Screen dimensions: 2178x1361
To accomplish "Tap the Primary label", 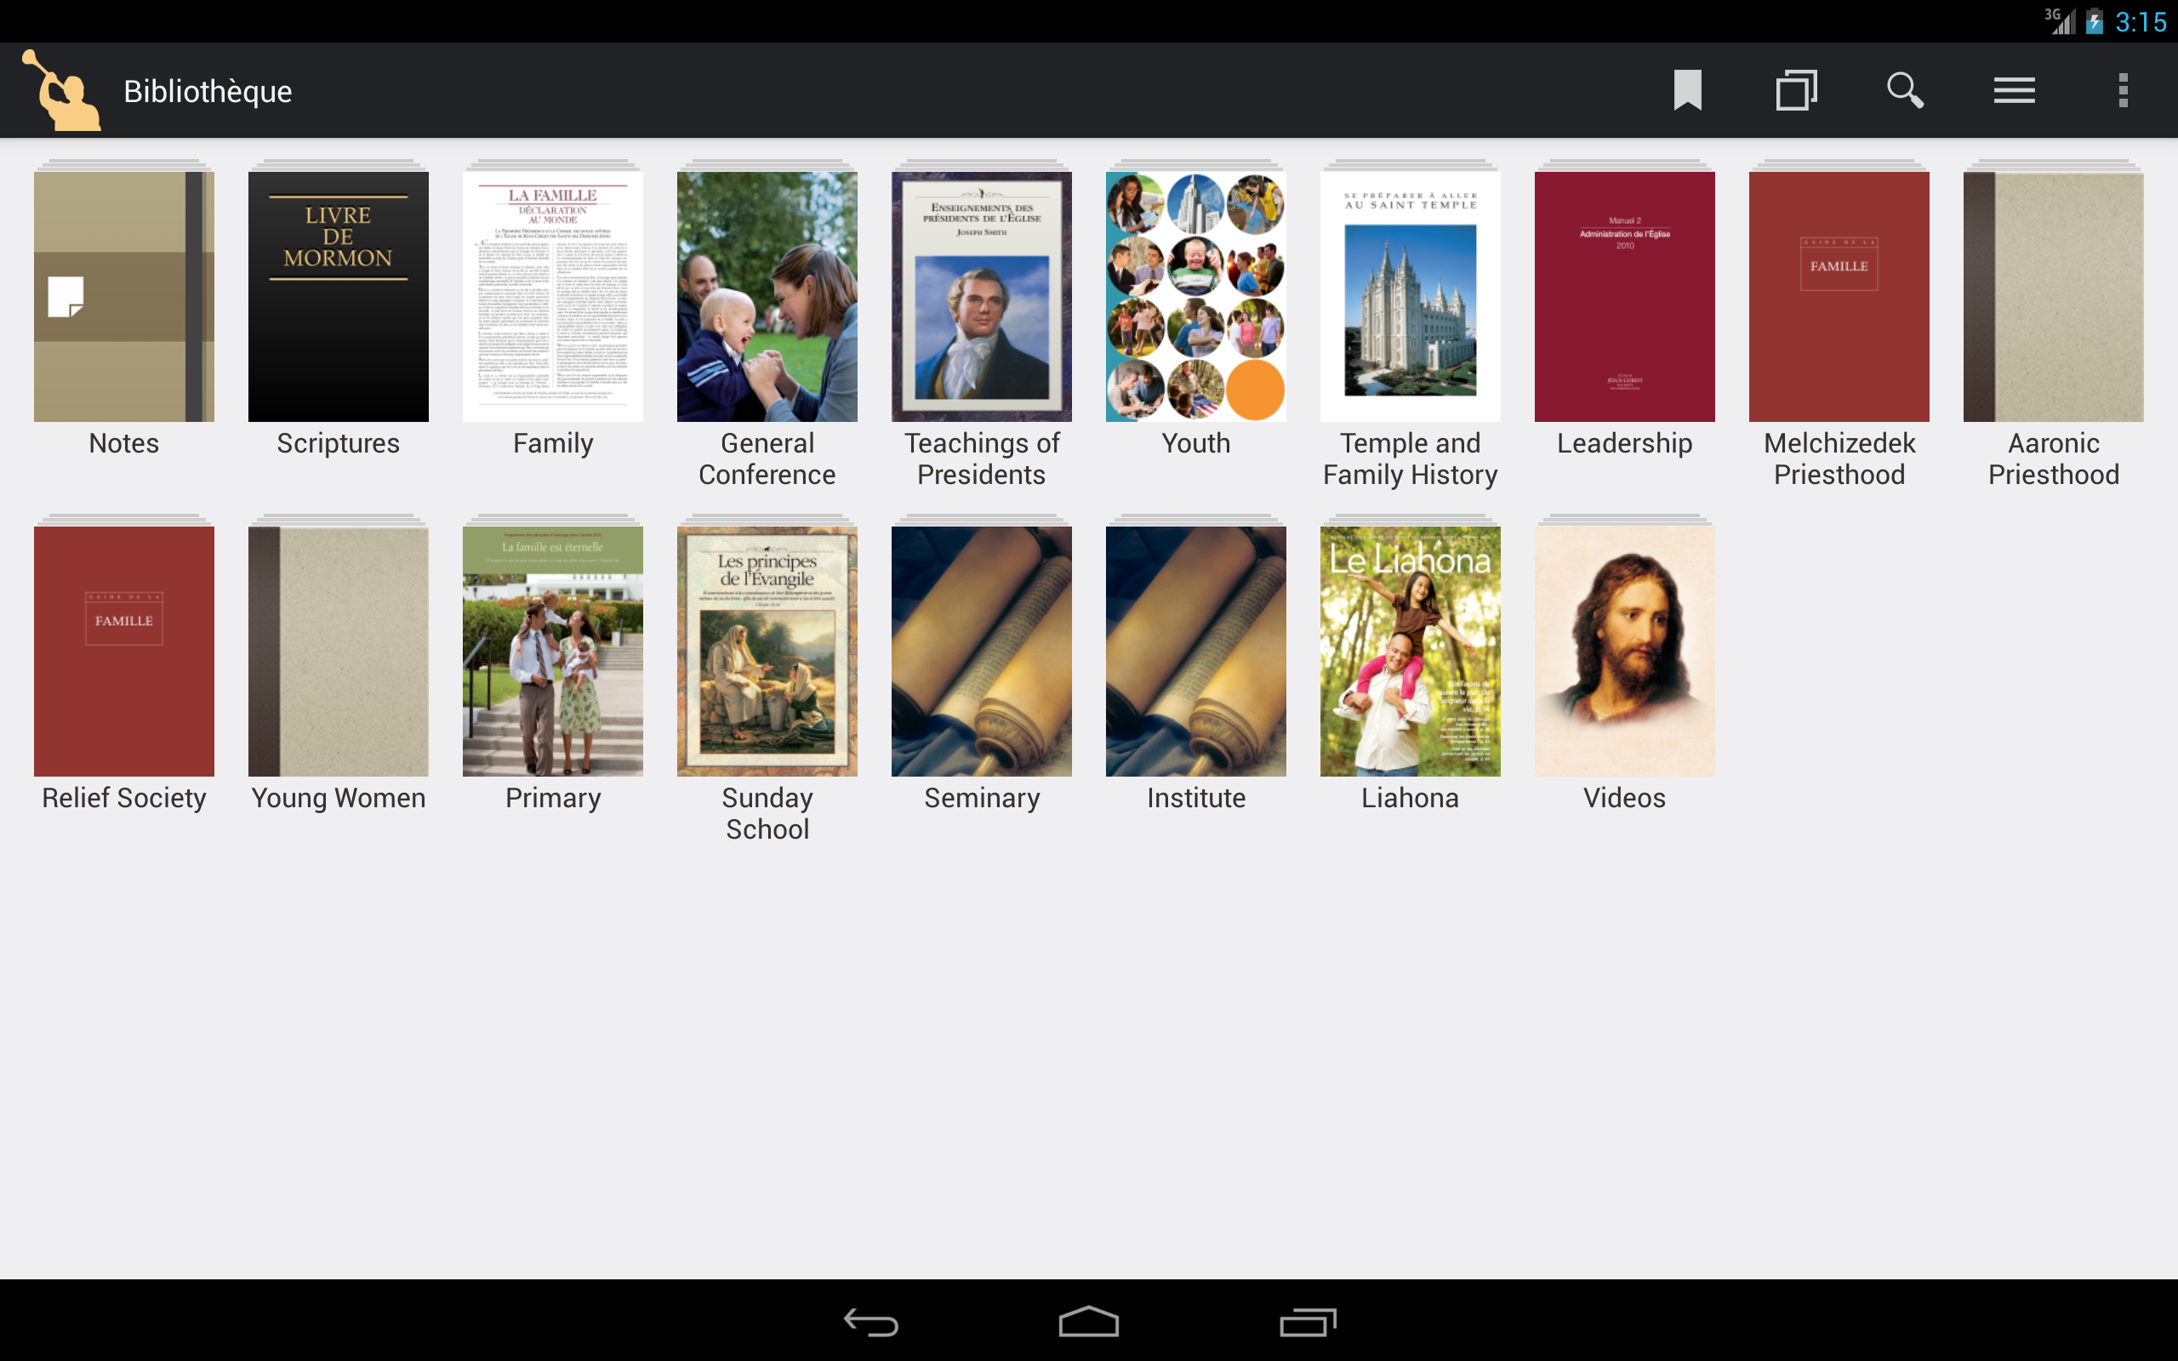I will tap(553, 799).
